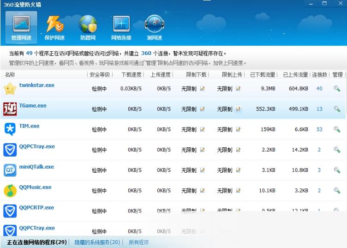Sort by 连接数 column header

(x=320, y=75)
